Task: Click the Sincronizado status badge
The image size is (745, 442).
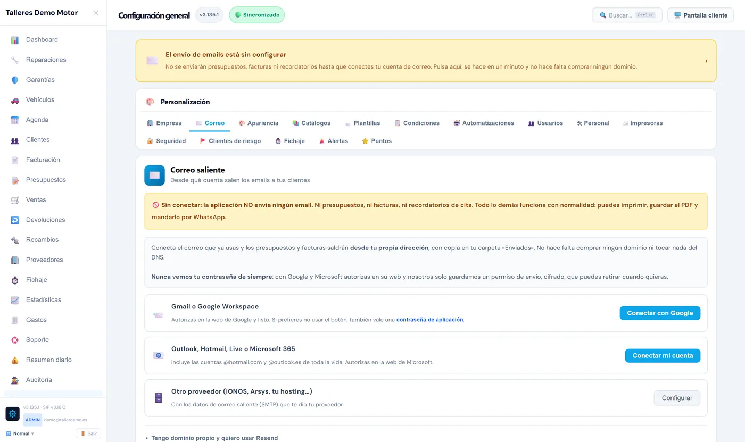Action: click(257, 15)
